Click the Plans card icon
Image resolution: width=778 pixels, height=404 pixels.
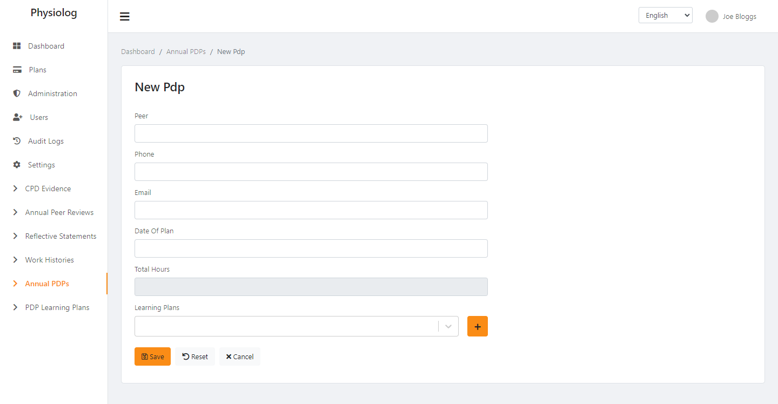point(17,70)
